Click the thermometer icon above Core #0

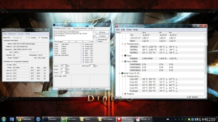pos(125,76)
